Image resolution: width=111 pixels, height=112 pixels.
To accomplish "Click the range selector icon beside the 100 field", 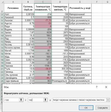I will [45, 100].
